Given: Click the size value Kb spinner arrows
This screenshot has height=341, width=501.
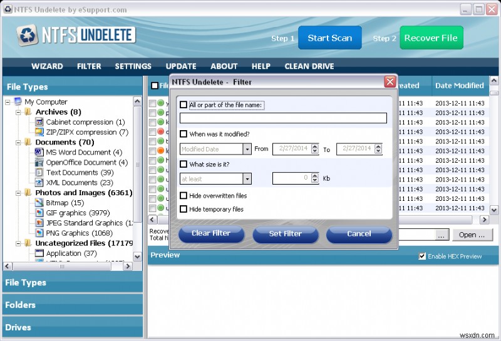Looking at the screenshot, I should pyautogui.click(x=315, y=178).
